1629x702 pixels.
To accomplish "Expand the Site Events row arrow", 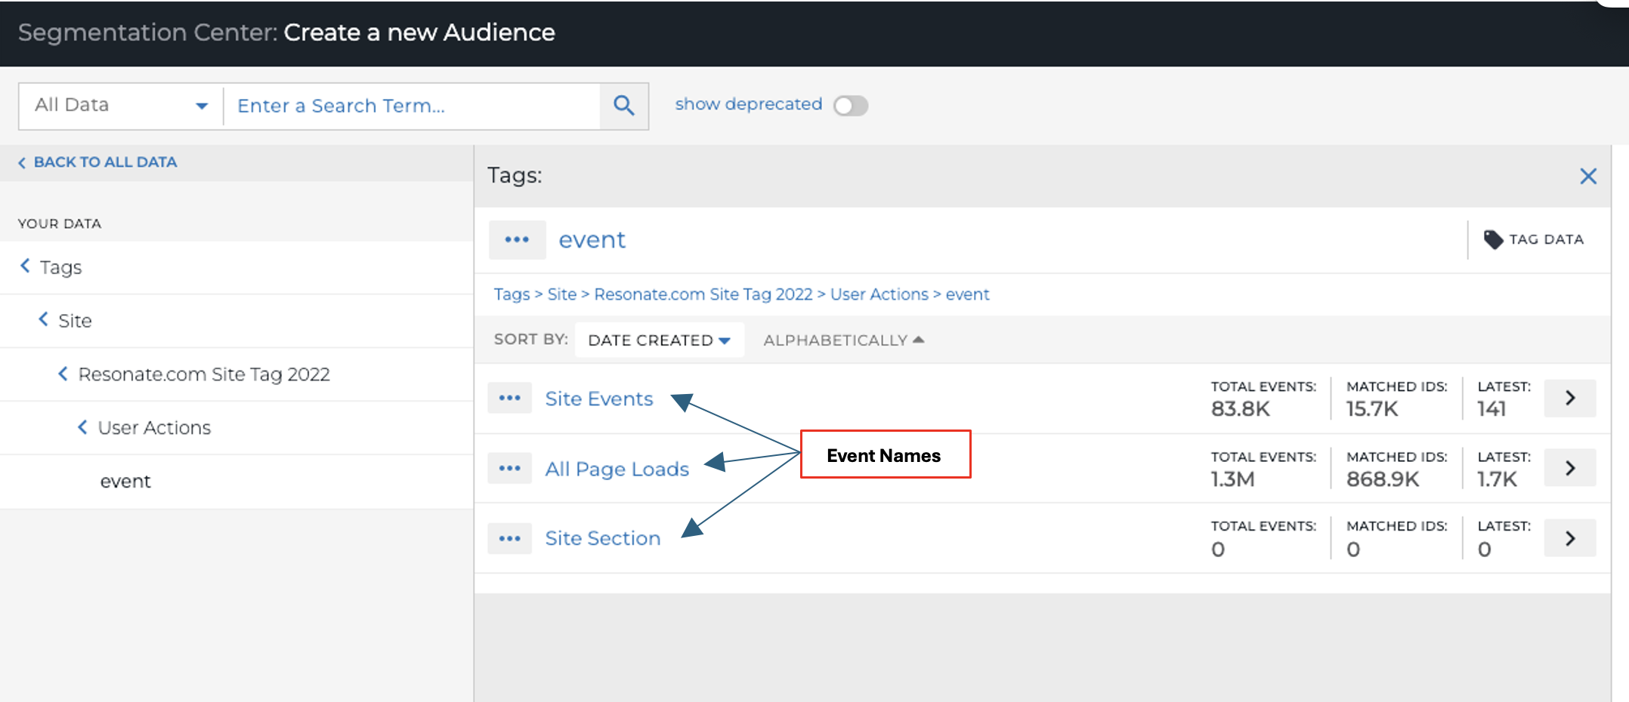I will (1570, 398).
